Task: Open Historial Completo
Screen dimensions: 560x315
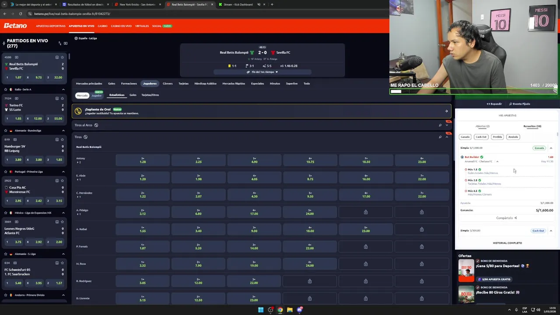Action: [x=507, y=243]
